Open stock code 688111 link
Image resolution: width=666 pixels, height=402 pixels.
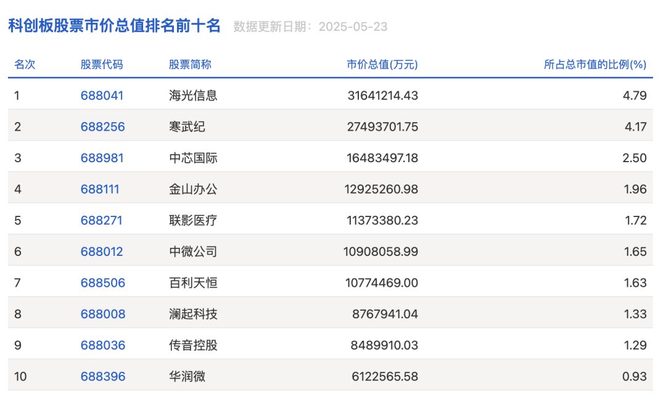(x=100, y=189)
